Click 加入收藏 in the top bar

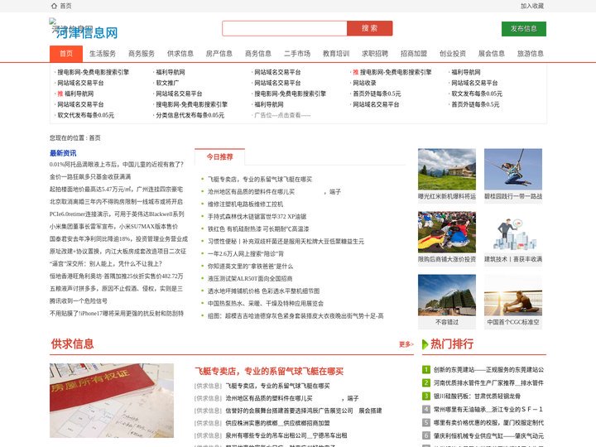[532, 6]
